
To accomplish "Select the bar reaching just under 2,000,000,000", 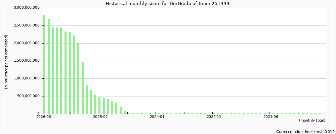I will click(78, 78).
